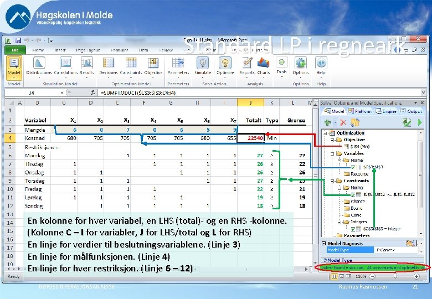Uncheck the variables $C$3:$I$3 checkbox under Normal

[x=353, y=167]
